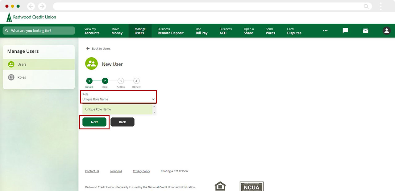Open the Privacy Policy link

[x=141, y=171]
